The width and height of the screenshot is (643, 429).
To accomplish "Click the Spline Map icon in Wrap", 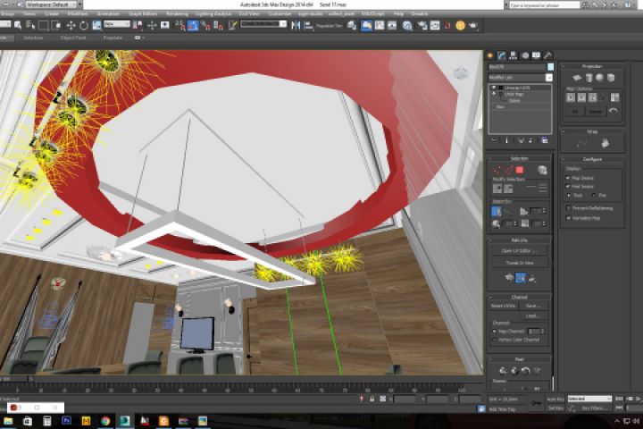I will [x=581, y=143].
